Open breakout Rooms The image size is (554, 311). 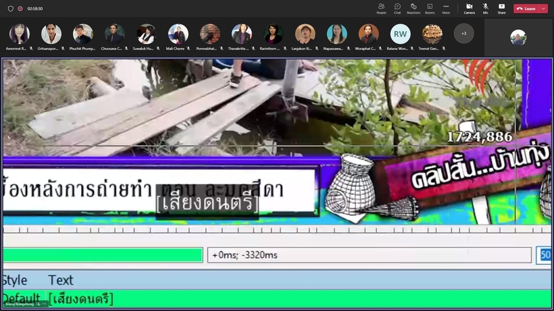[430, 9]
